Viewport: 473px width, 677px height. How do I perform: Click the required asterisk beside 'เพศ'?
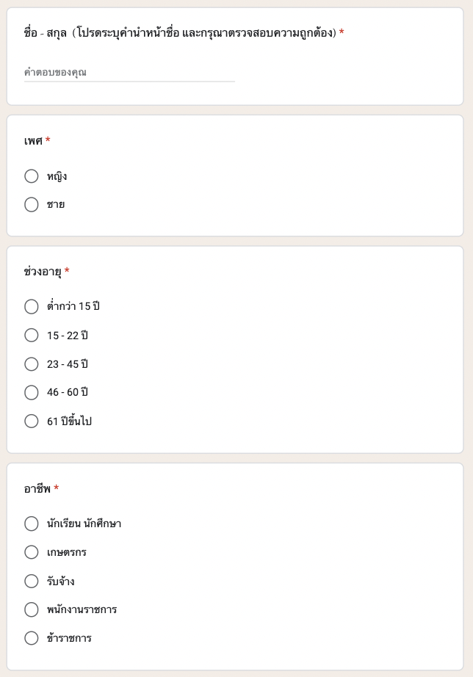coord(48,140)
